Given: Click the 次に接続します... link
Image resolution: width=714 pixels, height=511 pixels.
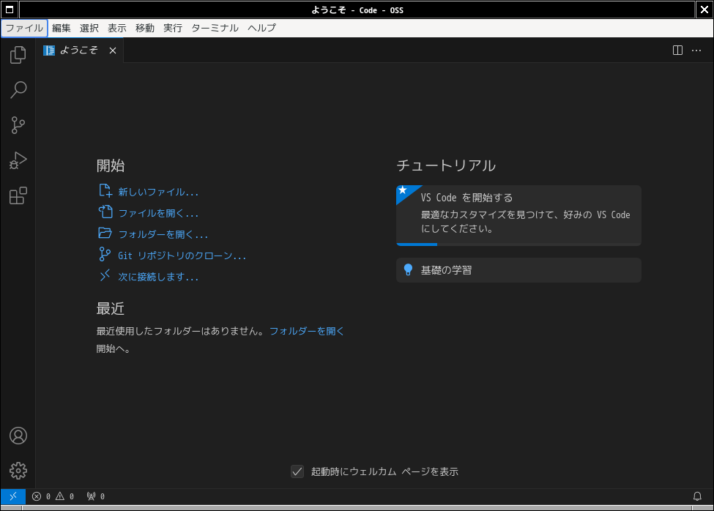Looking at the screenshot, I should (x=158, y=277).
